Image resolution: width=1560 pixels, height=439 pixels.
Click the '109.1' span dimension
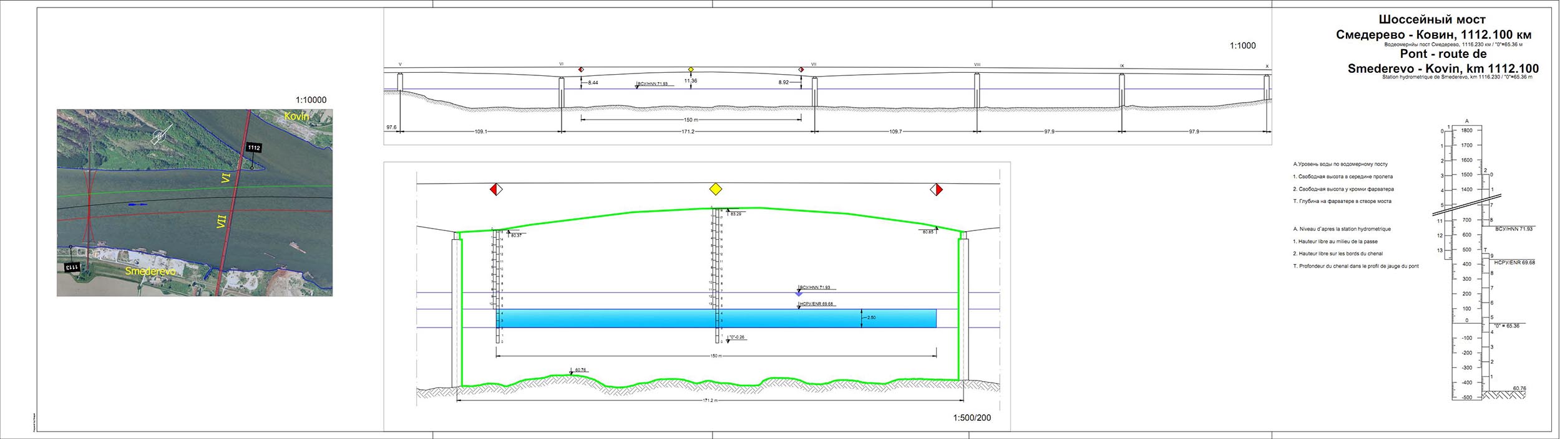click(481, 132)
